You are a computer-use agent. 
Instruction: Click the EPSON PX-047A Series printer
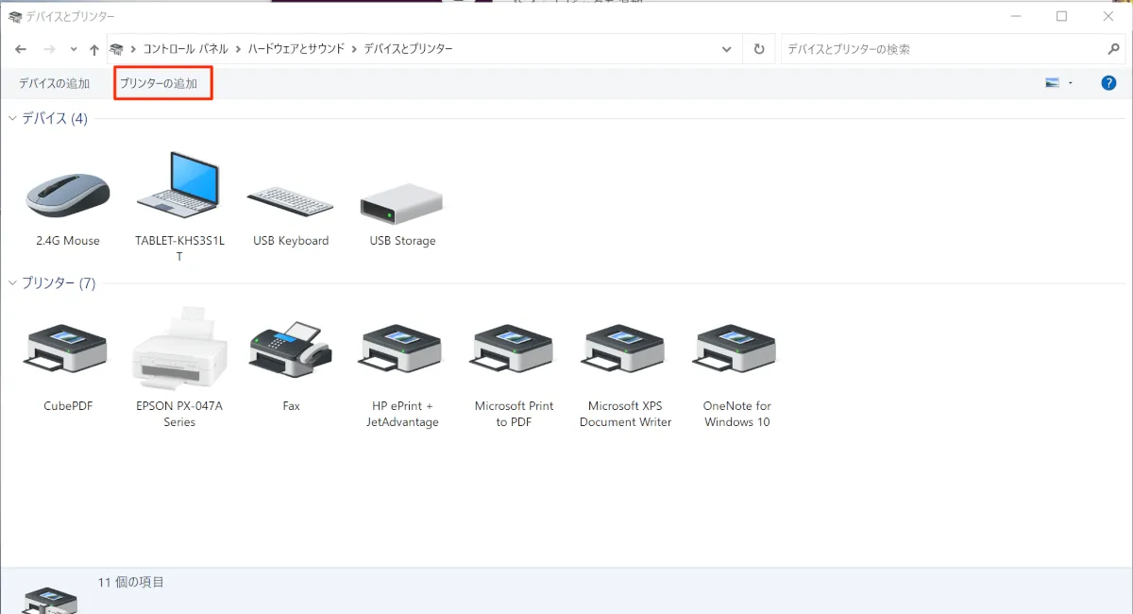point(178,350)
